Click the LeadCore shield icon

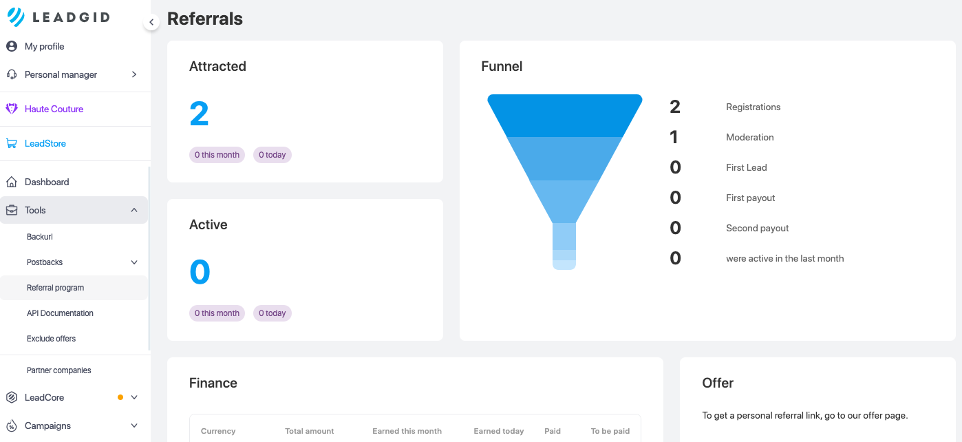(11, 397)
